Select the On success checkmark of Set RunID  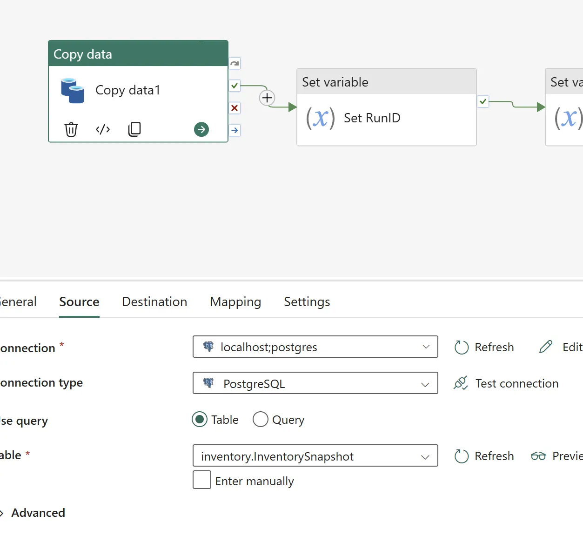coord(483,101)
